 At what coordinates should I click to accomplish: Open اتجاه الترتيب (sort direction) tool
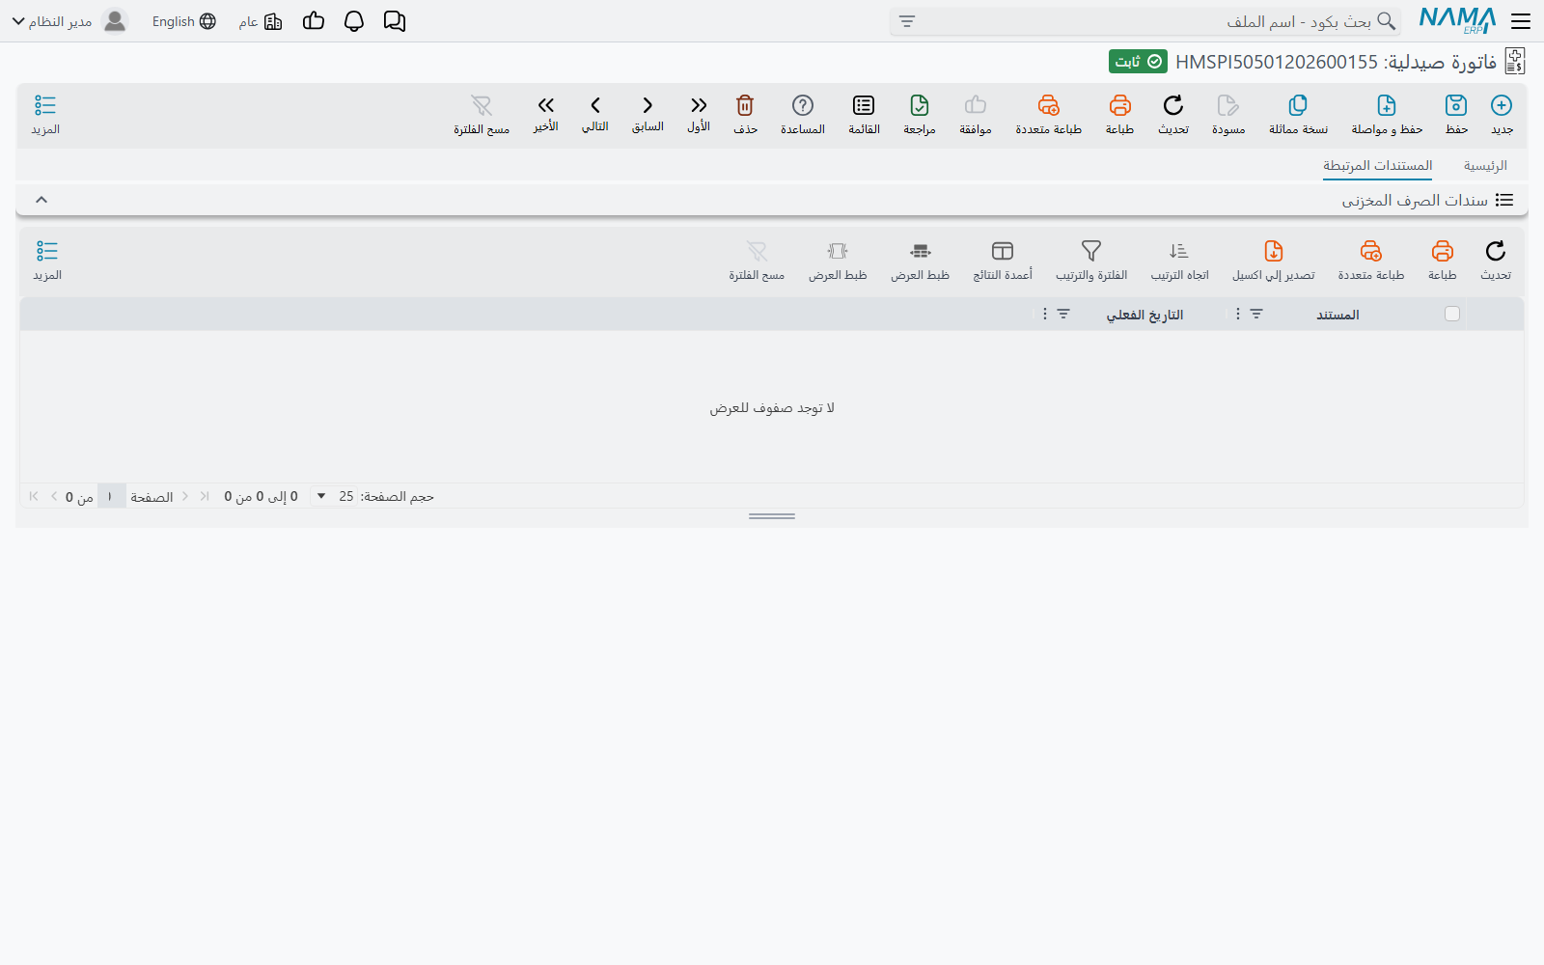point(1179,251)
